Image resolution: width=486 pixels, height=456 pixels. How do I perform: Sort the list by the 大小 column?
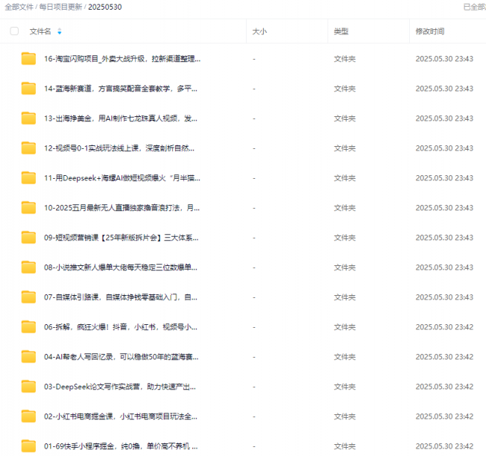[x=259, y=32]
